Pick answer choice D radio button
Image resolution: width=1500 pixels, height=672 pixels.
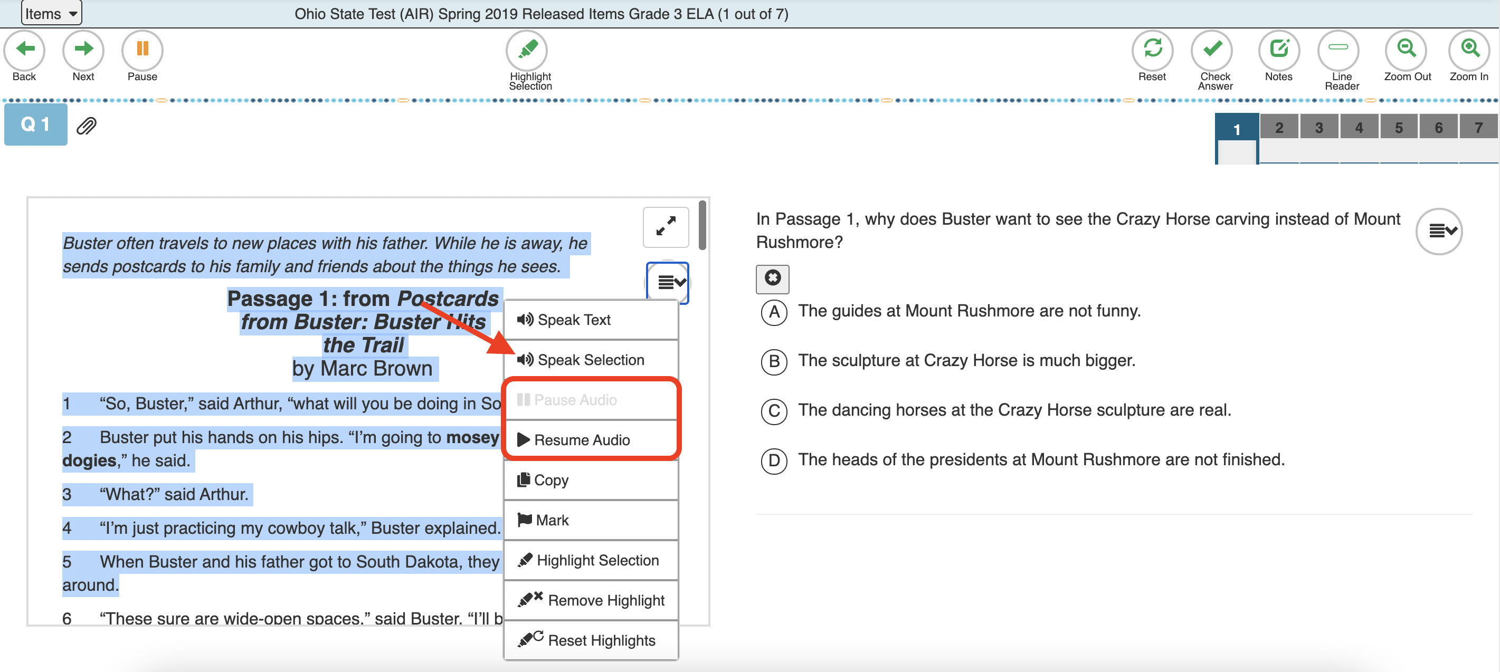(773, 461)
